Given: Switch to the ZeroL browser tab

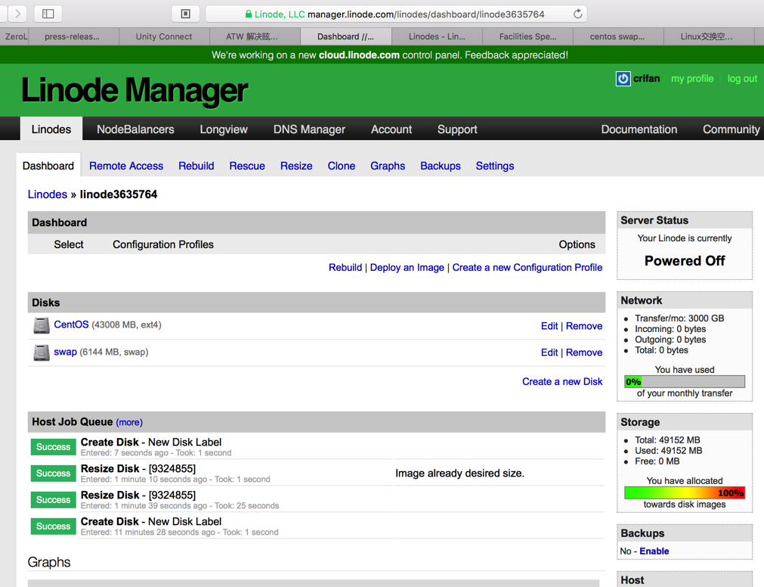Looking at the screenshot, I should [x=14, y=36].
